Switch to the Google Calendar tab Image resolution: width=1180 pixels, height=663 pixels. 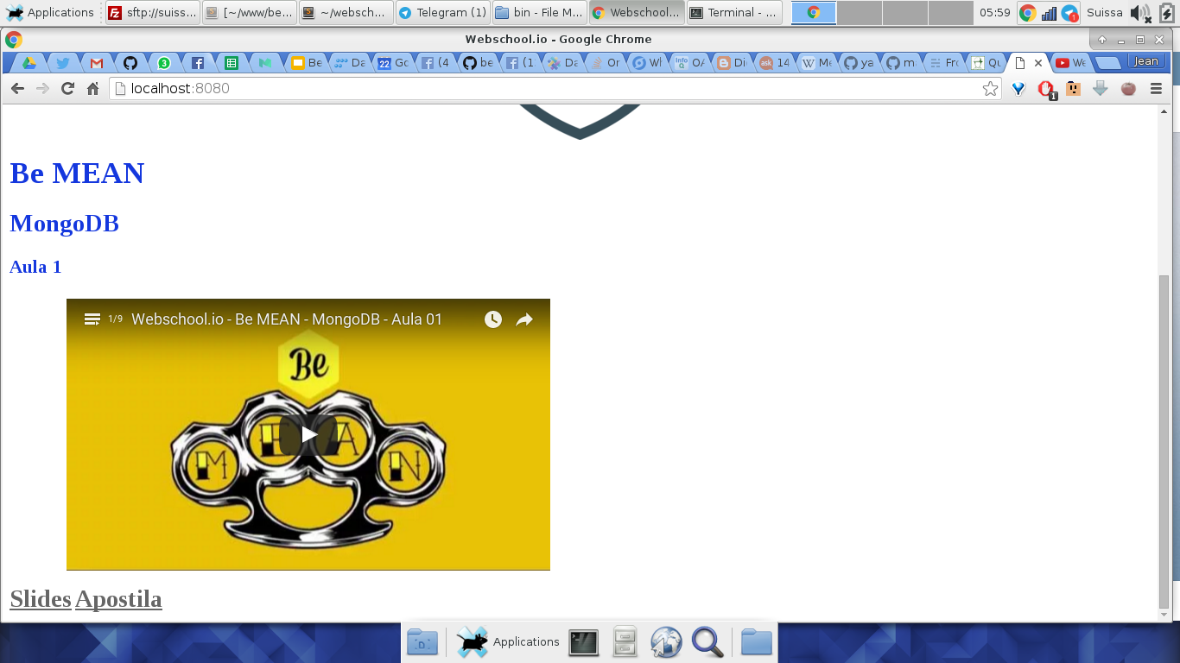pyautogui.click(x=392, y=62)
